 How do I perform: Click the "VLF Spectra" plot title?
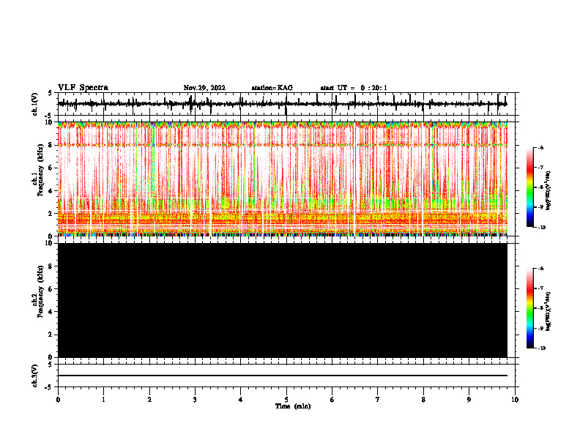[x=83, y=88]
